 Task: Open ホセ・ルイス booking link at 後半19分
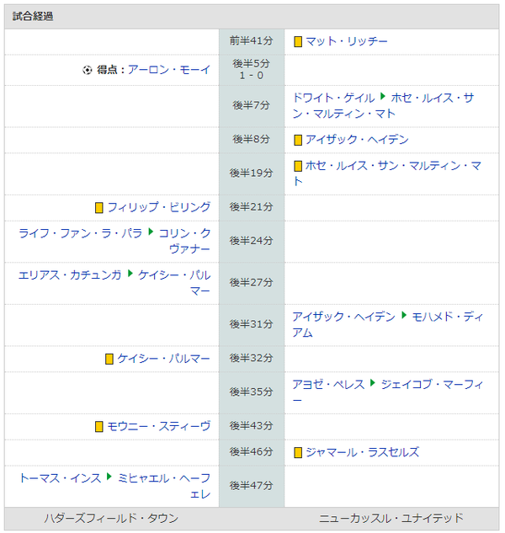(387, 173)
